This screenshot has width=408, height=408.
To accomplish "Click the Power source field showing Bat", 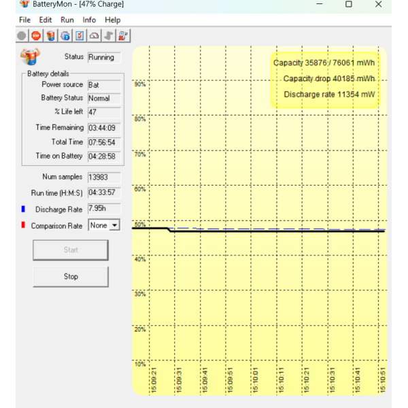I will click(x=104, y=85).
